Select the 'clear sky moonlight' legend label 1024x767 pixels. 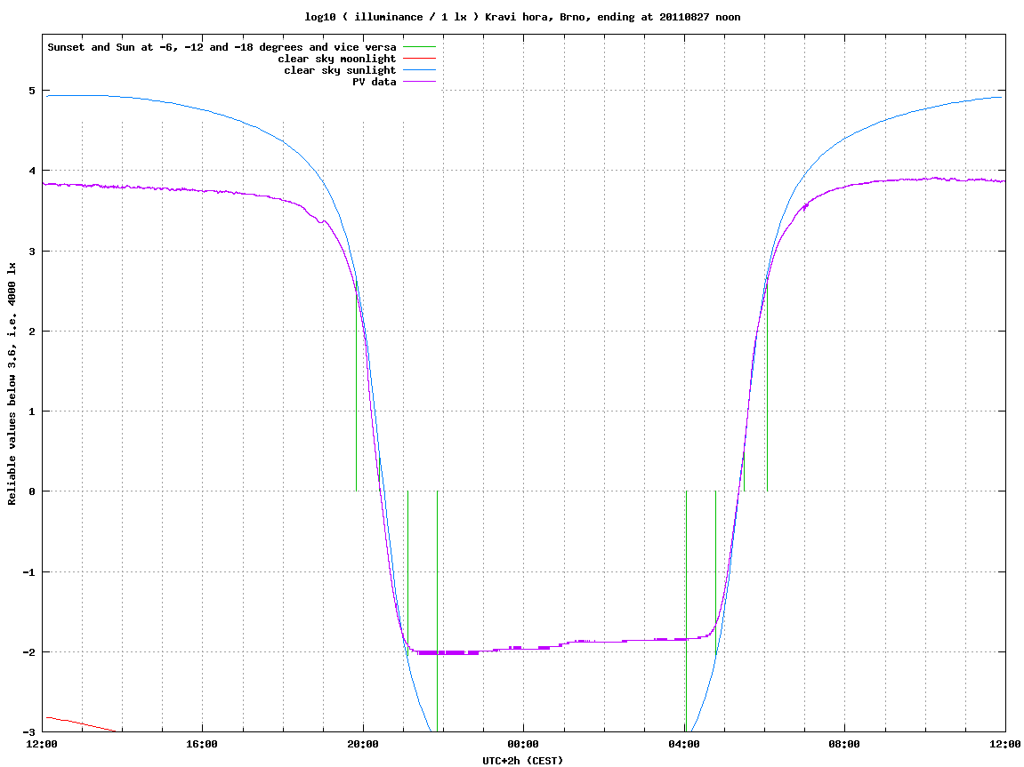pyautogui.click(x=337, y=59)
